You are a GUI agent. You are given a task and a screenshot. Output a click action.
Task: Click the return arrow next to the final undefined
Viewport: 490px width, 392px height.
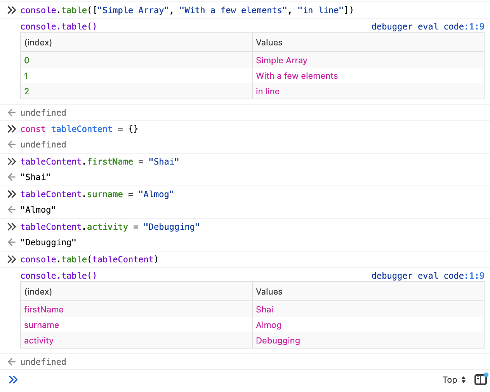tap(11, 362)
